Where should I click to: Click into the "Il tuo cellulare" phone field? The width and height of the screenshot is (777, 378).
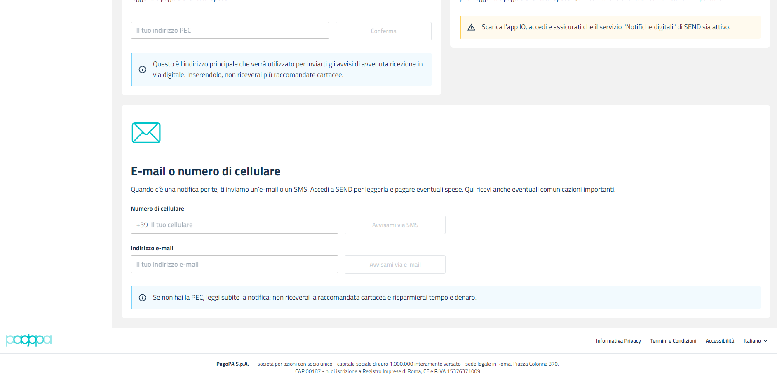[243, 225]
